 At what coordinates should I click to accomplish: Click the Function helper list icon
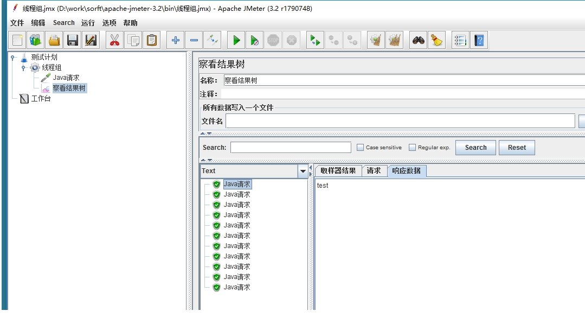(x=460, y=40)
